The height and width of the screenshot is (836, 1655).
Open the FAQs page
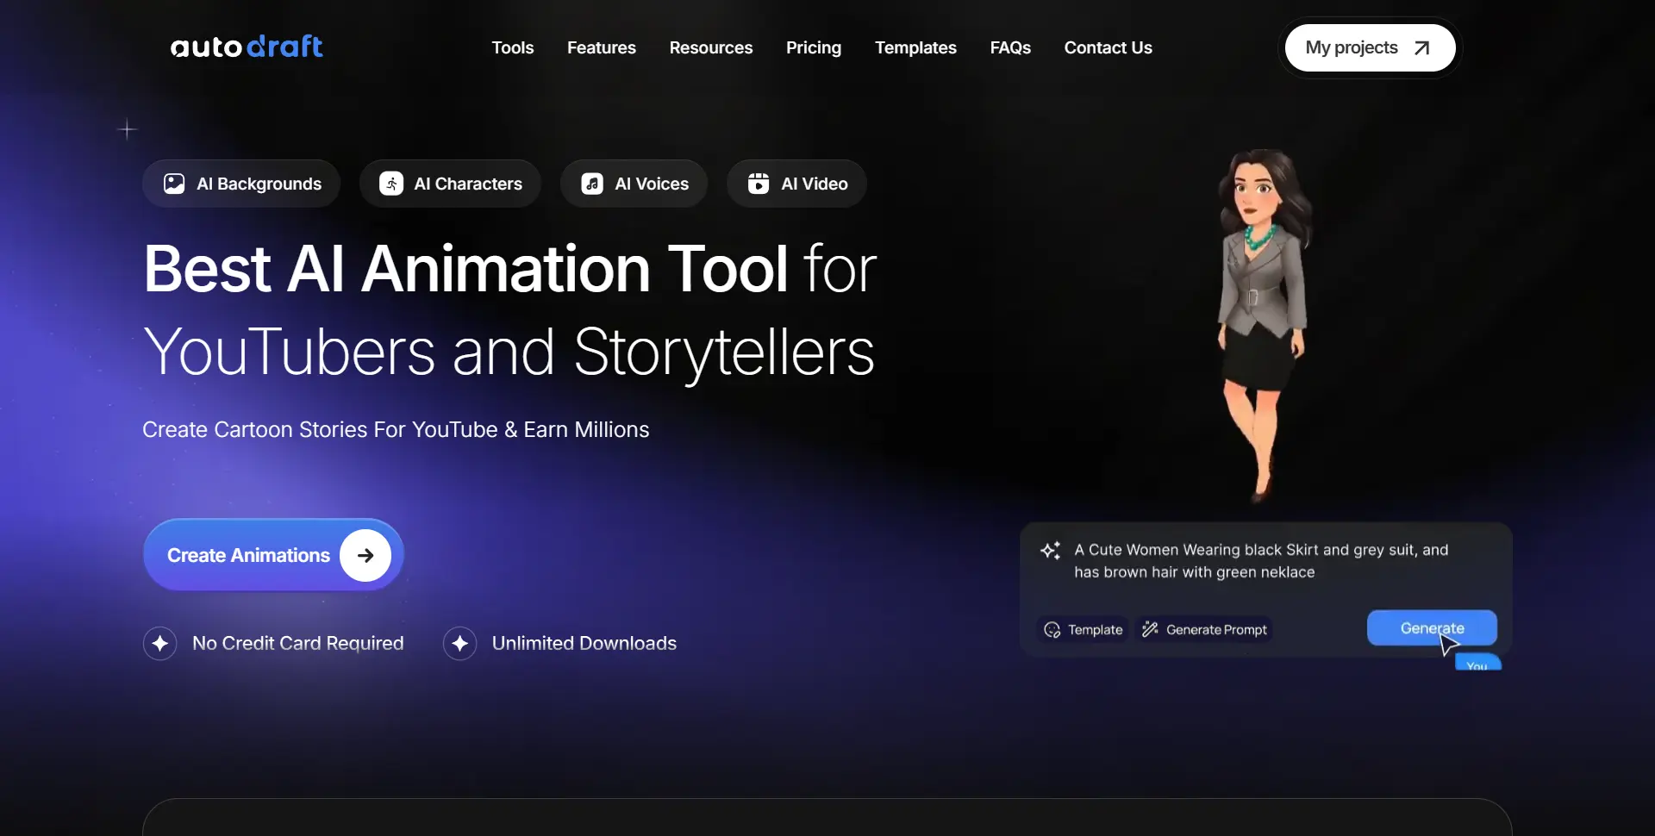coord(1010,47)
